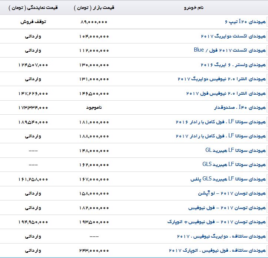The width and height of the screenshot is (268, 258).
Task: Select market price 162,000,000
Action: [x=94, y=165]
